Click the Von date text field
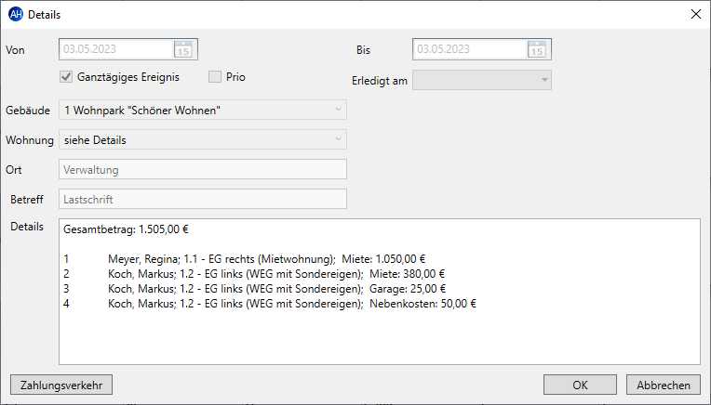The height and width of the screenshot is (405, 711). [116, 49]
